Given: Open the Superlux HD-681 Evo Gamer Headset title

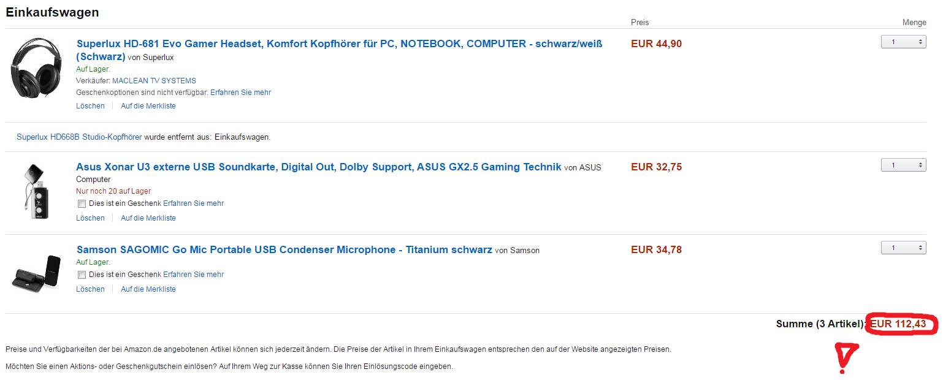Looking at the screenshot, I should pos(339,44).
